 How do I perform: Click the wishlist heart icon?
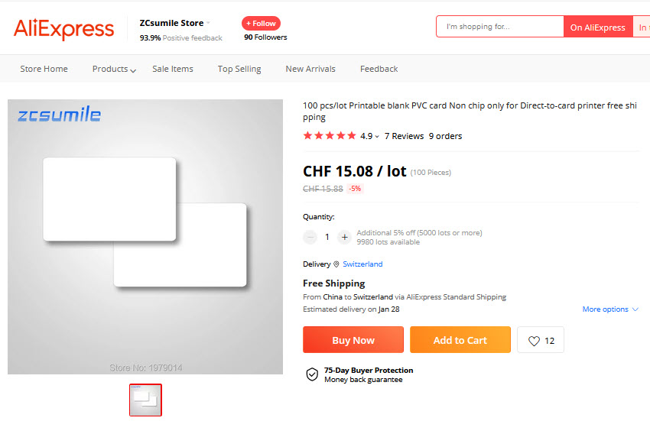tap(534, 341)
